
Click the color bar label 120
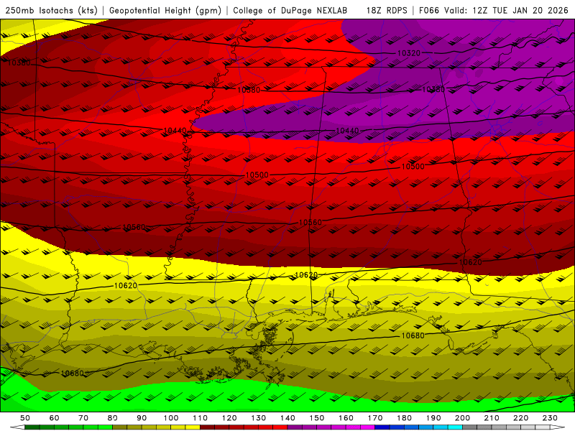pyautogui.click(x=229, y=418)
